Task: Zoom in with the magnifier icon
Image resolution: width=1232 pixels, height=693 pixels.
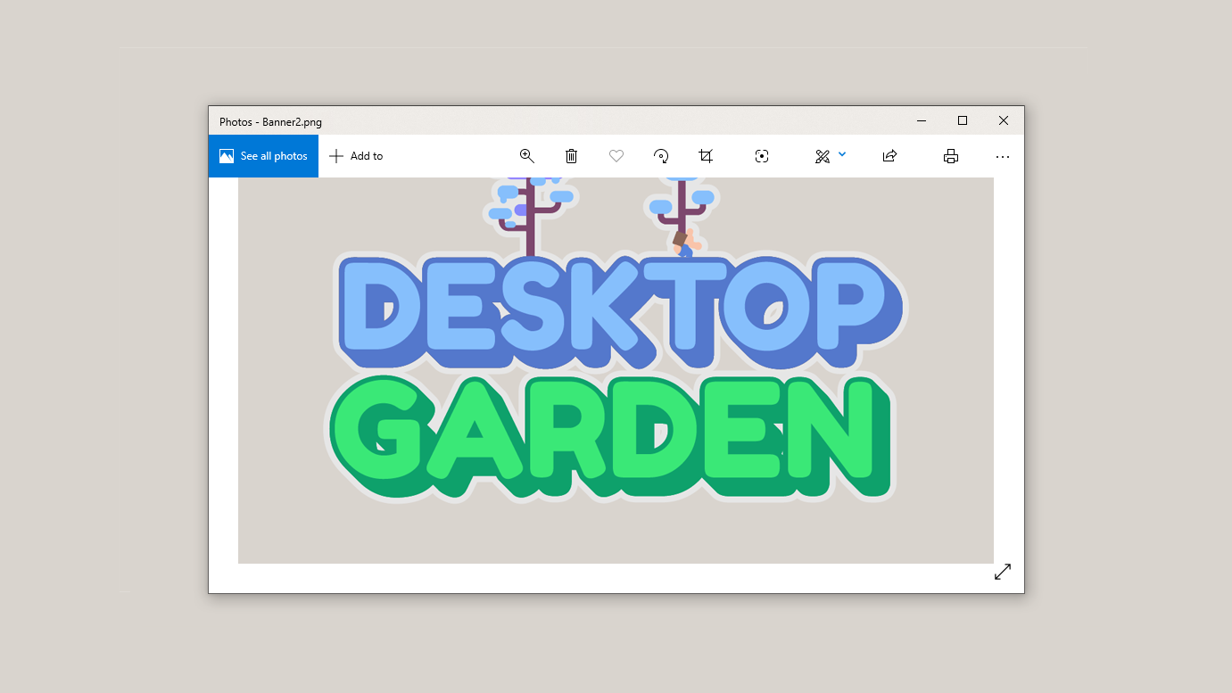Action: (527, 156)
